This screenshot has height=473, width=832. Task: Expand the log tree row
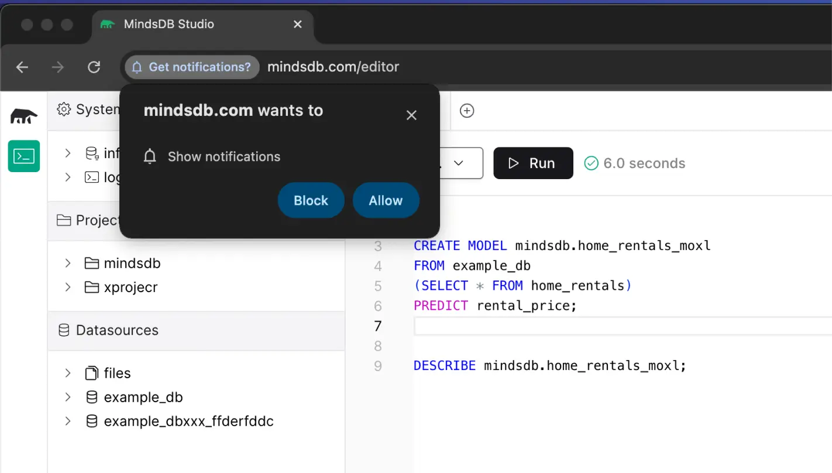68,177
